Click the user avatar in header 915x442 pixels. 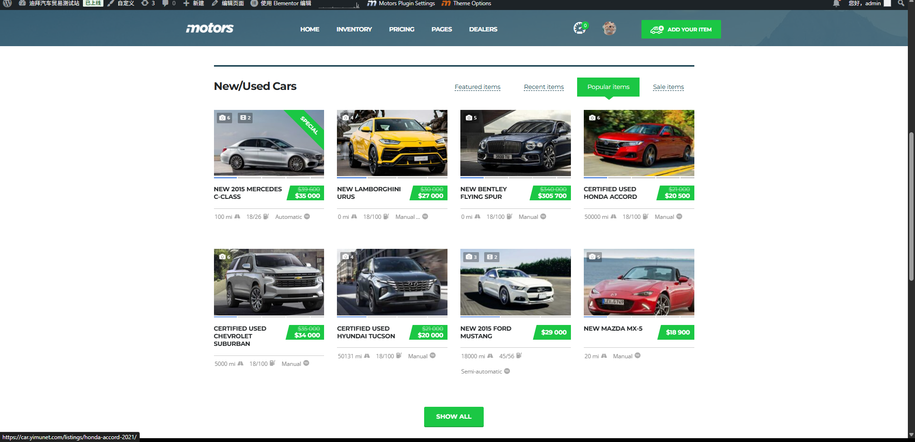[609, 29]
